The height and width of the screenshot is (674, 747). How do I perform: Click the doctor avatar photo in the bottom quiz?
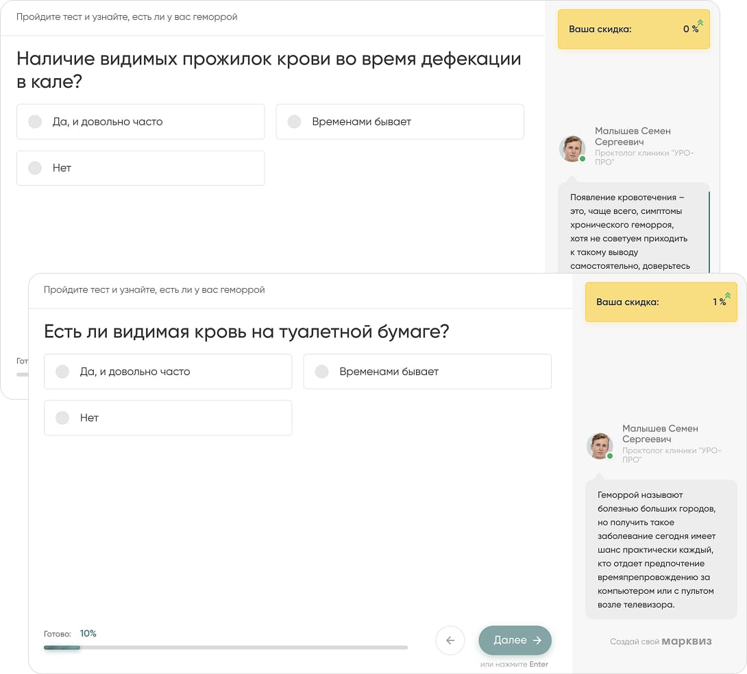click(600, 446)
